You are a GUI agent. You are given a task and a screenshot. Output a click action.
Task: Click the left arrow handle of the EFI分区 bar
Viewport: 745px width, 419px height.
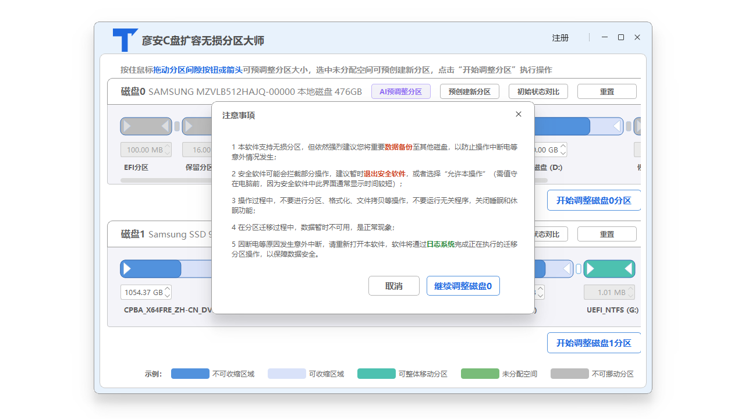pyautogui.click(x=127, y=126)
